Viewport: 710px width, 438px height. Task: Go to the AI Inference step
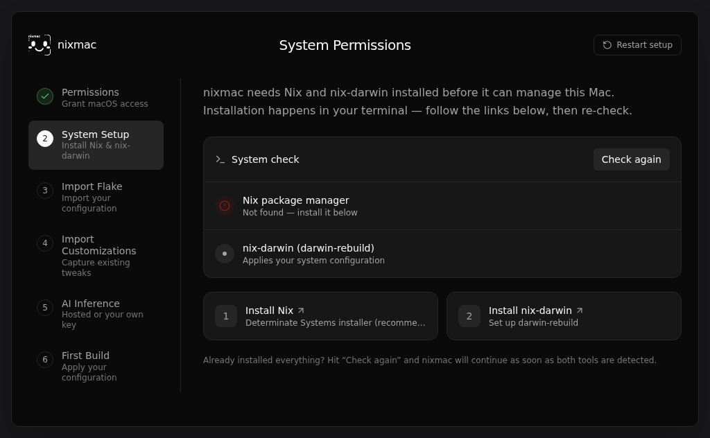click(96, 313)
